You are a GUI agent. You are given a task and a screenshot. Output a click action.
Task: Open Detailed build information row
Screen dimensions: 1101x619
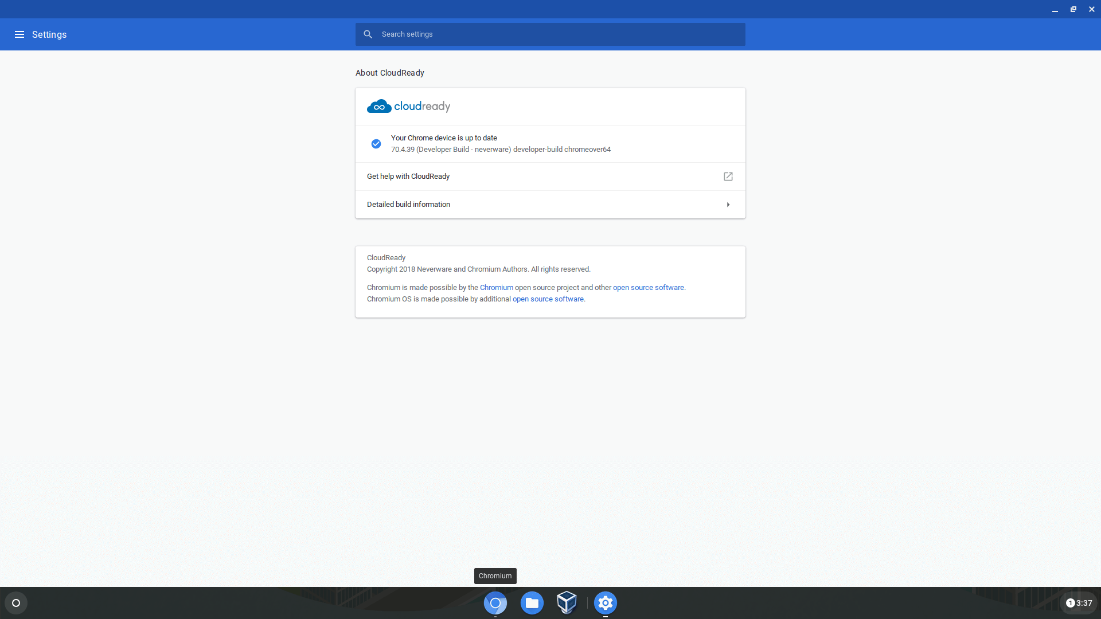pos(550,205)
